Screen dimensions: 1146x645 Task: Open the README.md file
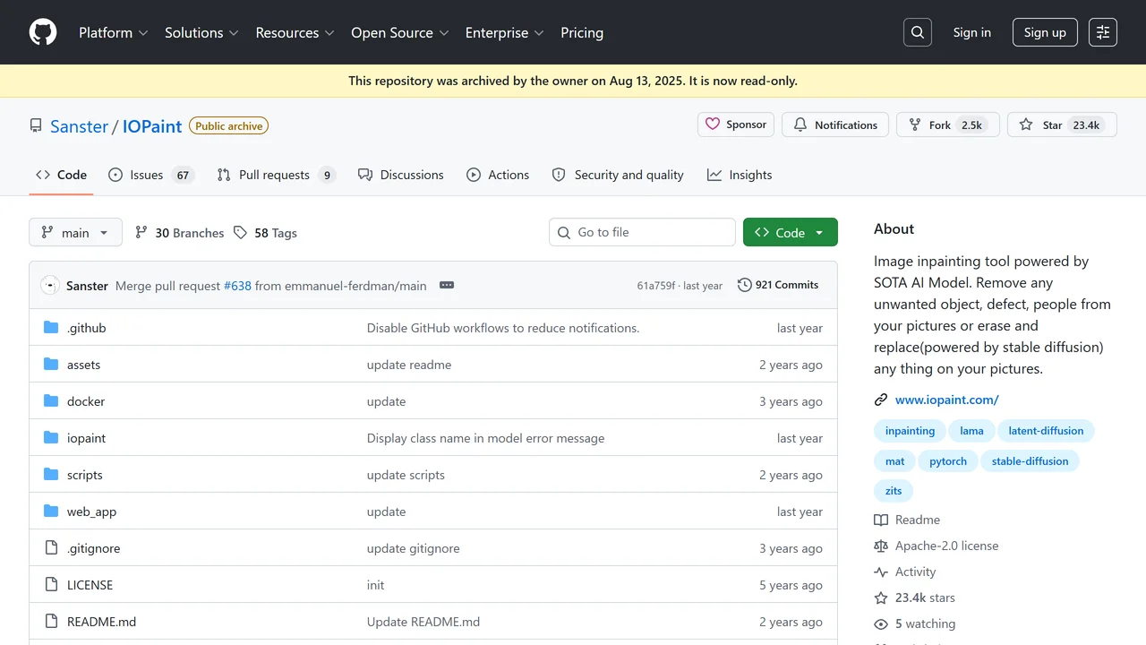click(x=102, y=622)
